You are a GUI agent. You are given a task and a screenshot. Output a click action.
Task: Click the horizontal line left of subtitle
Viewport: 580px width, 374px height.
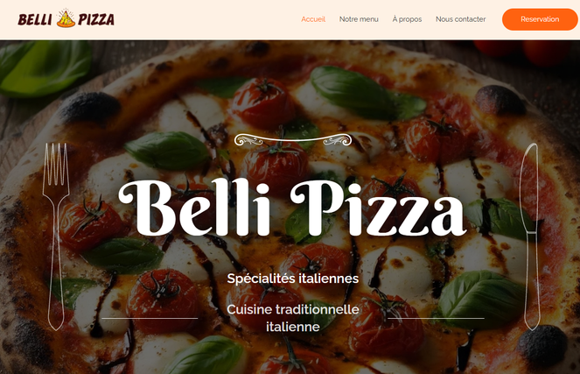pyautogui.click(x=150, y=318)
